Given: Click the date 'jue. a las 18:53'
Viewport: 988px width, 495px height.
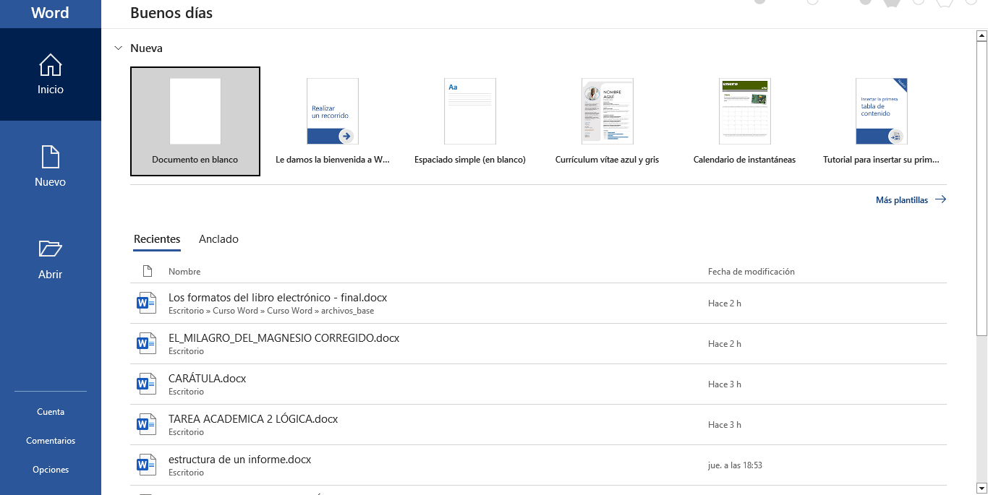Looking at the screenshot, I should [735, 465].
